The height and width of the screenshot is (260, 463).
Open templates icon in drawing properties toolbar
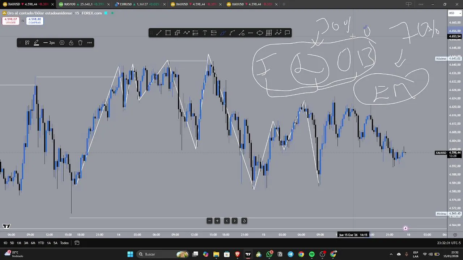click(27, 43)
